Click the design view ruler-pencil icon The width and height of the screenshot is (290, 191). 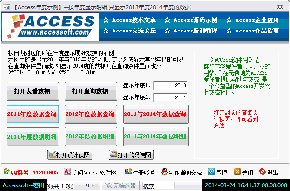pyautogui.click(x=52, y=154)
